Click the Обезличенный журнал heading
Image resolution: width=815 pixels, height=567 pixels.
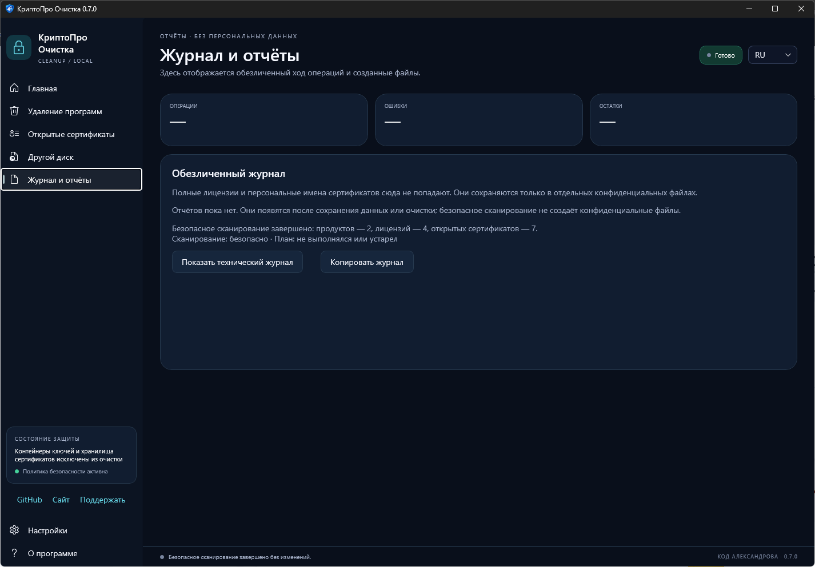coord(228,174)
